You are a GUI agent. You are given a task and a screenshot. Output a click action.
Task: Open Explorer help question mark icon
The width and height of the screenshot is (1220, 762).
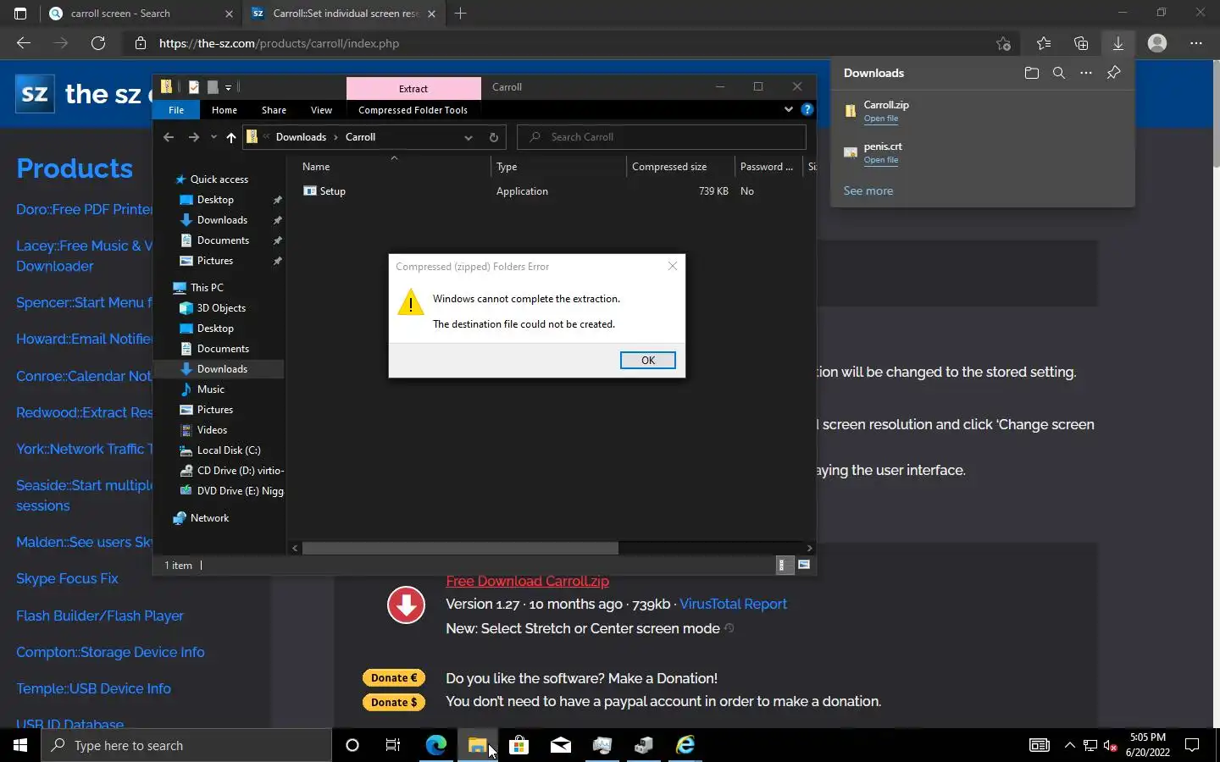coord(807,109)
